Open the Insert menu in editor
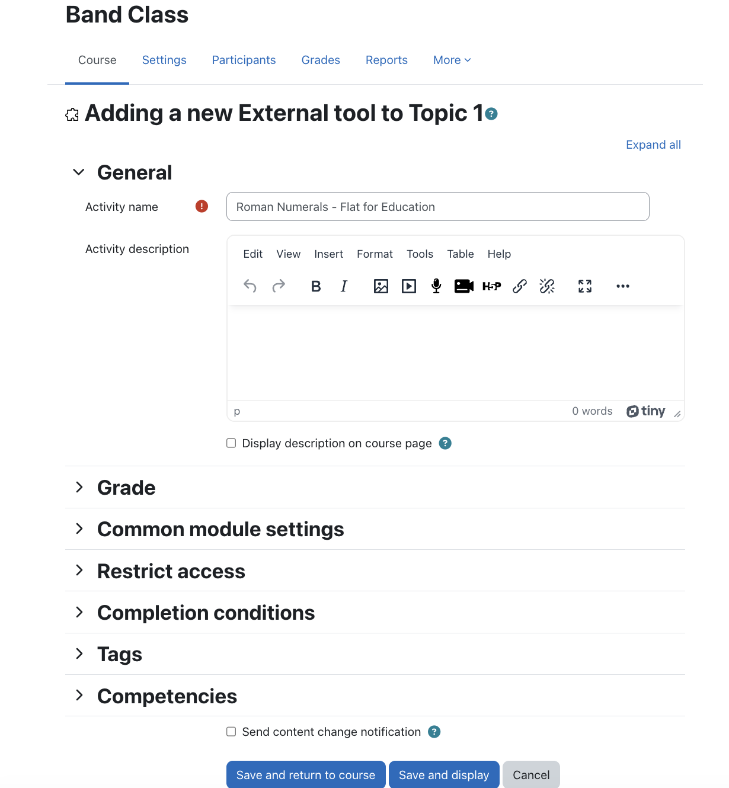The image size is (729, 788). pyautogui.click(x=328, y=254)
